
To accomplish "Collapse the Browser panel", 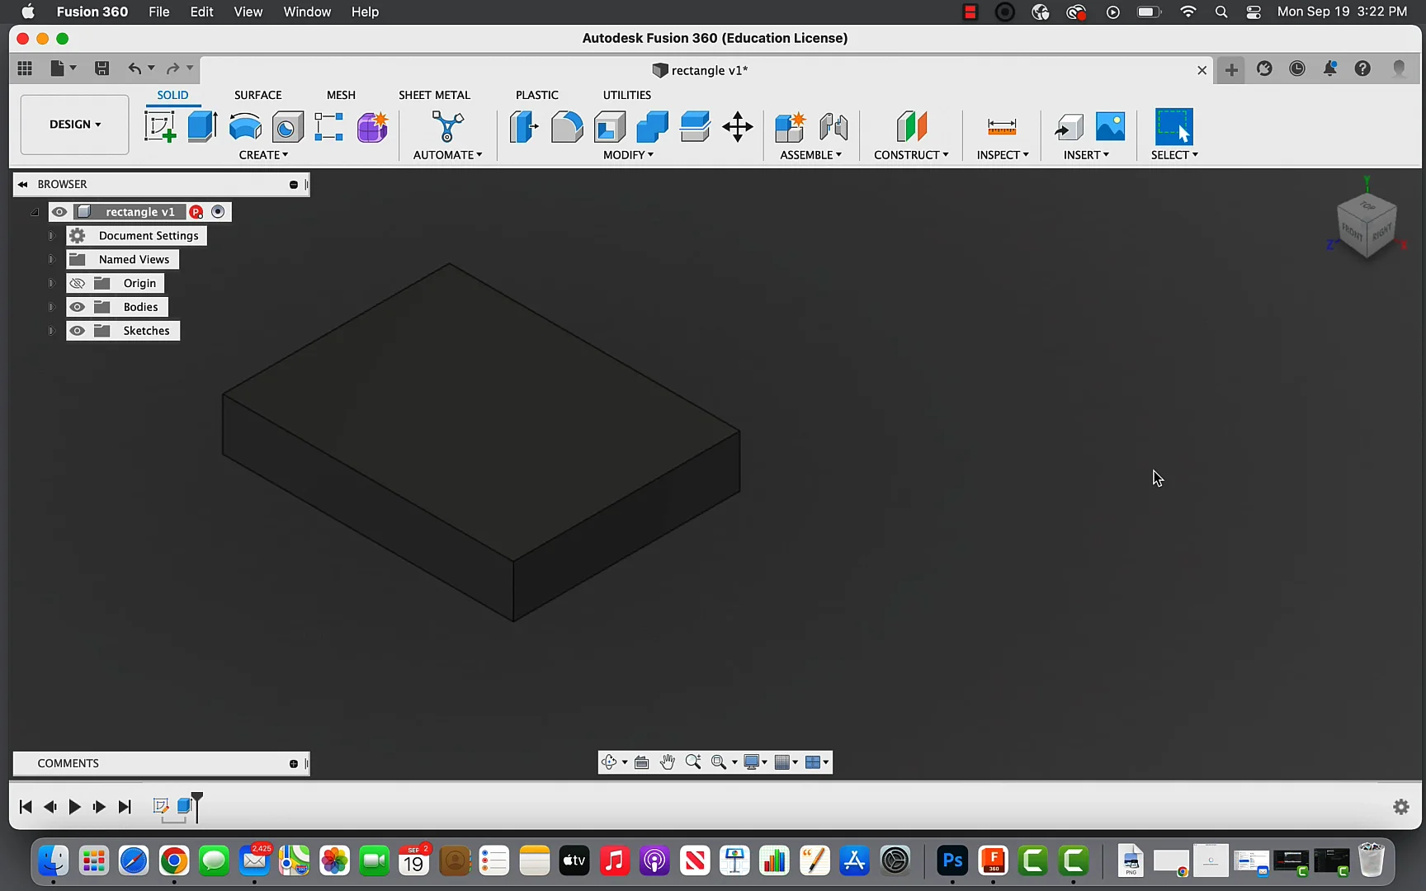I will click(x=22, y=184).
